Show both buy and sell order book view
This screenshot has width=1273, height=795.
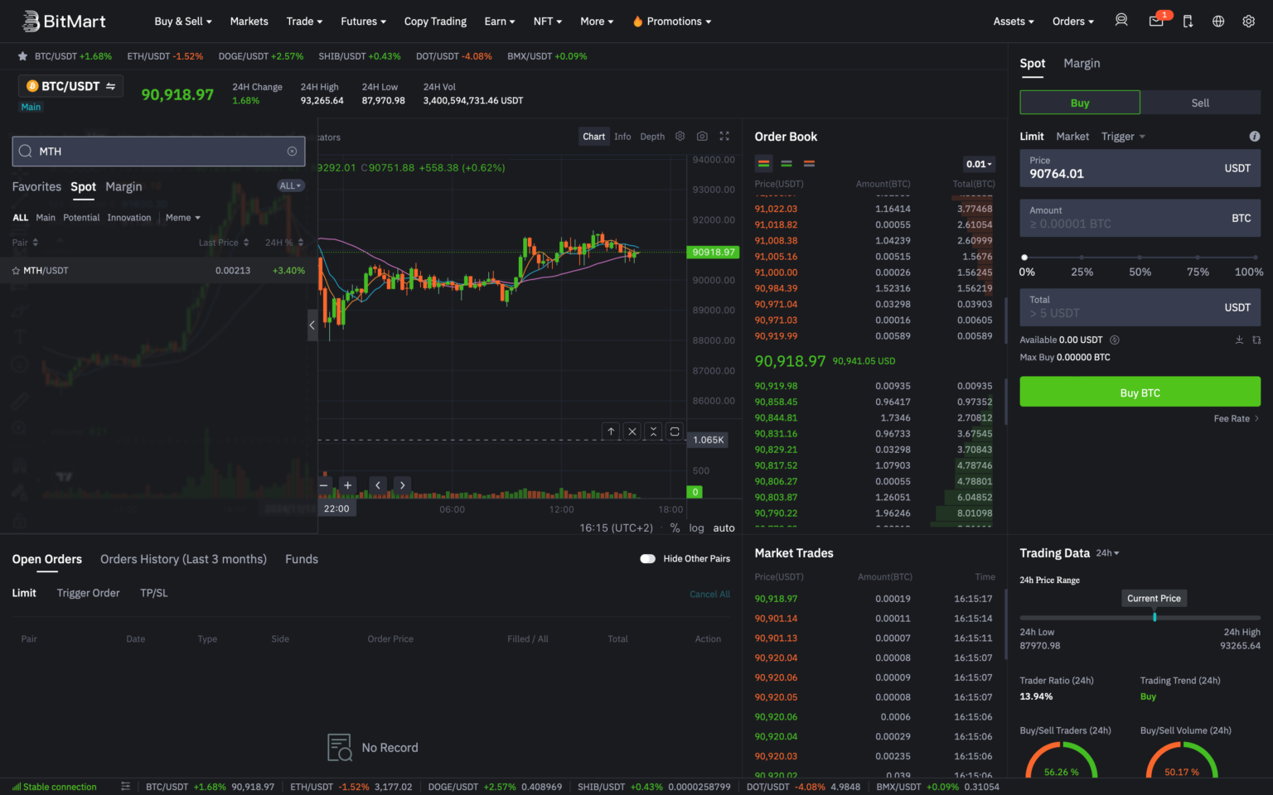click(x=764, y=163)
